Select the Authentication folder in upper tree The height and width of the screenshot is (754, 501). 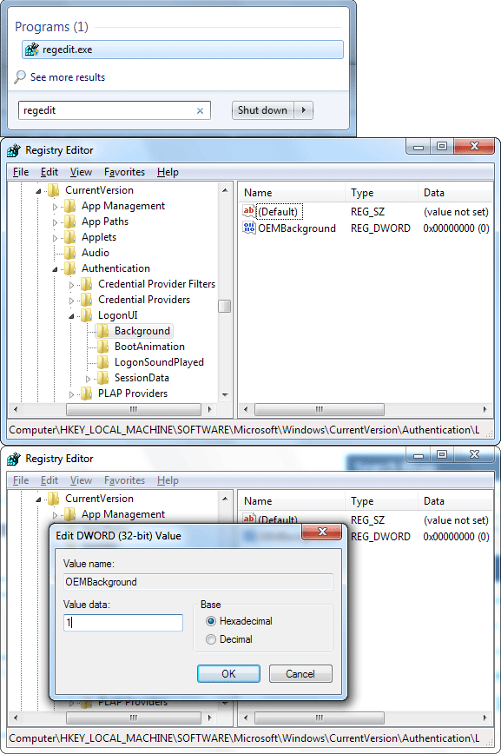(x=115, y=268)
